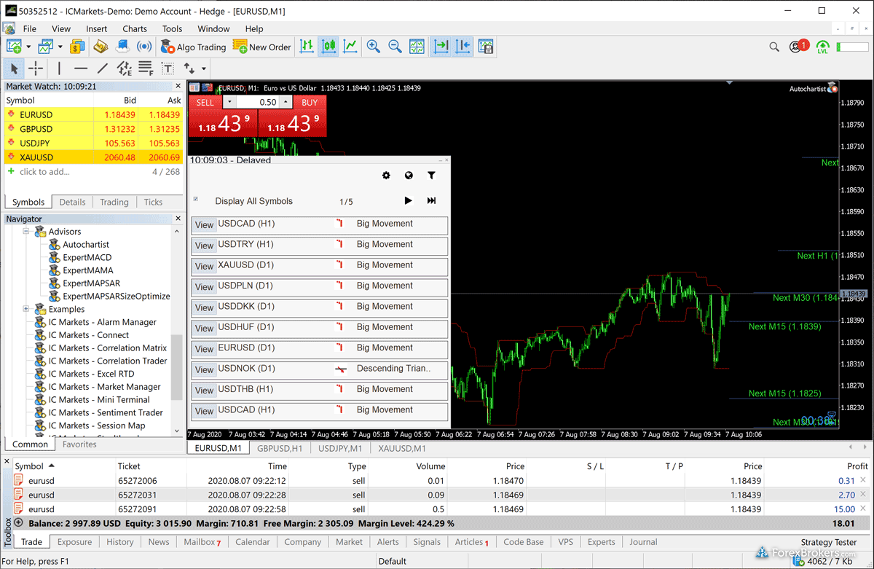
Task: Skip to last Autochartist results page
Action: click(x=431, y=200)
